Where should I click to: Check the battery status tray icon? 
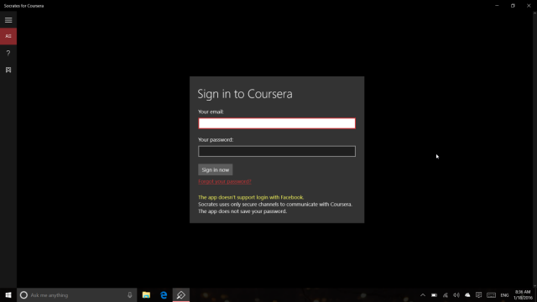pos(435,295)
